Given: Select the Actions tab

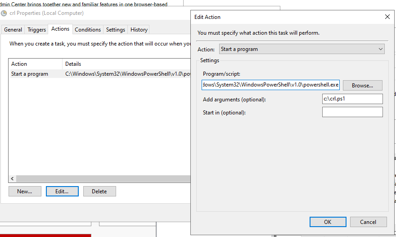Looking at the screenshot, I should tap(60, 29).
